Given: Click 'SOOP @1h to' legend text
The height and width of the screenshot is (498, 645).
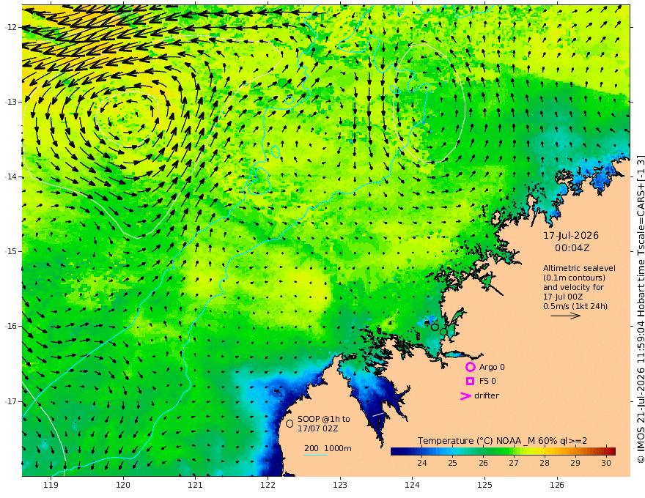Looking at the screenshot, I should point(324,419).
